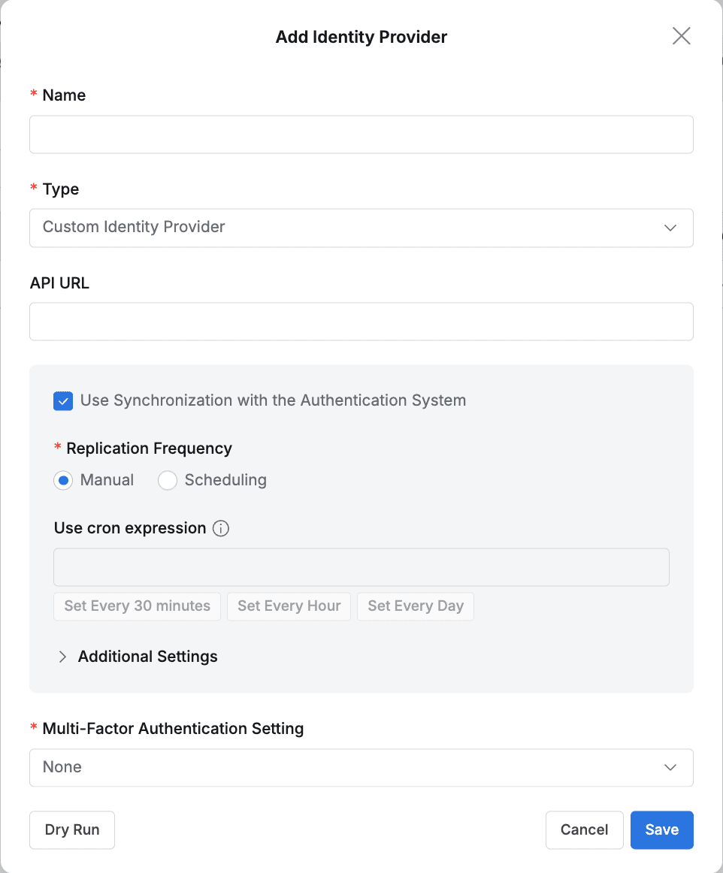Close the Add Identity Provider dialog
The image size is (723, 873).
click(x=681, y=36)
